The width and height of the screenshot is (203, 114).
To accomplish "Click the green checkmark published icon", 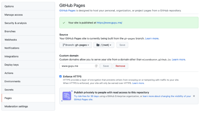I will coord(64,23).
